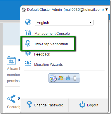Open Two-Step Verification

coord(51,44)
